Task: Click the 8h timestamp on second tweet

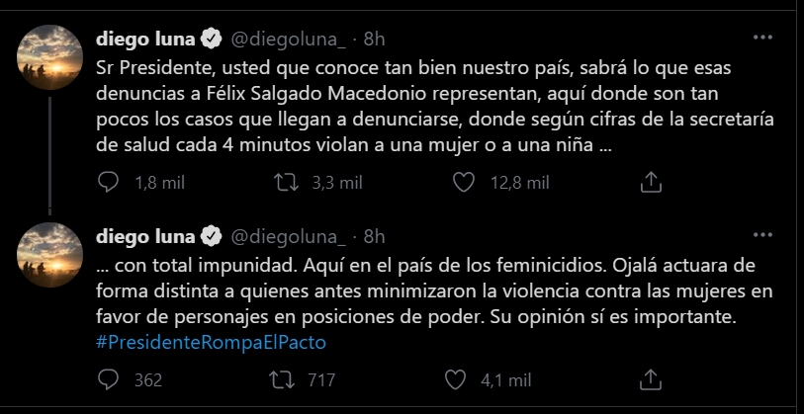Action: click(374, 237)
